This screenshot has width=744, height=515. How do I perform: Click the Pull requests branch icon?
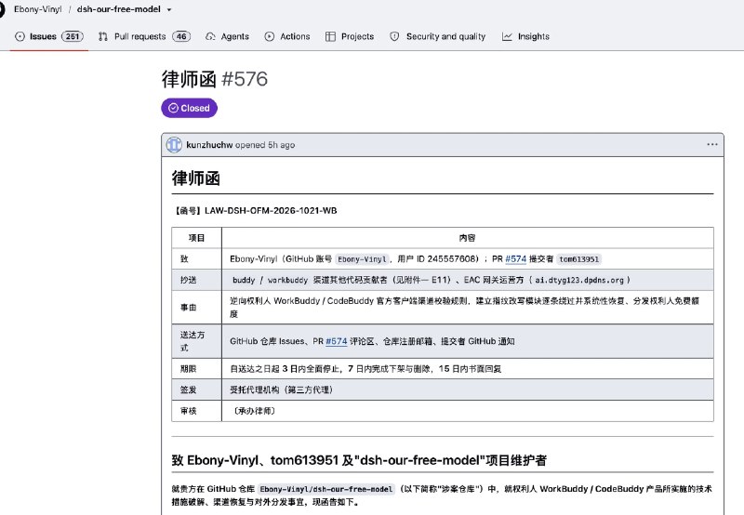click(x=103, y=36)
